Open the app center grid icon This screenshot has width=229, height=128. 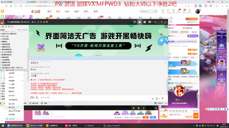(x=155, y=103)
